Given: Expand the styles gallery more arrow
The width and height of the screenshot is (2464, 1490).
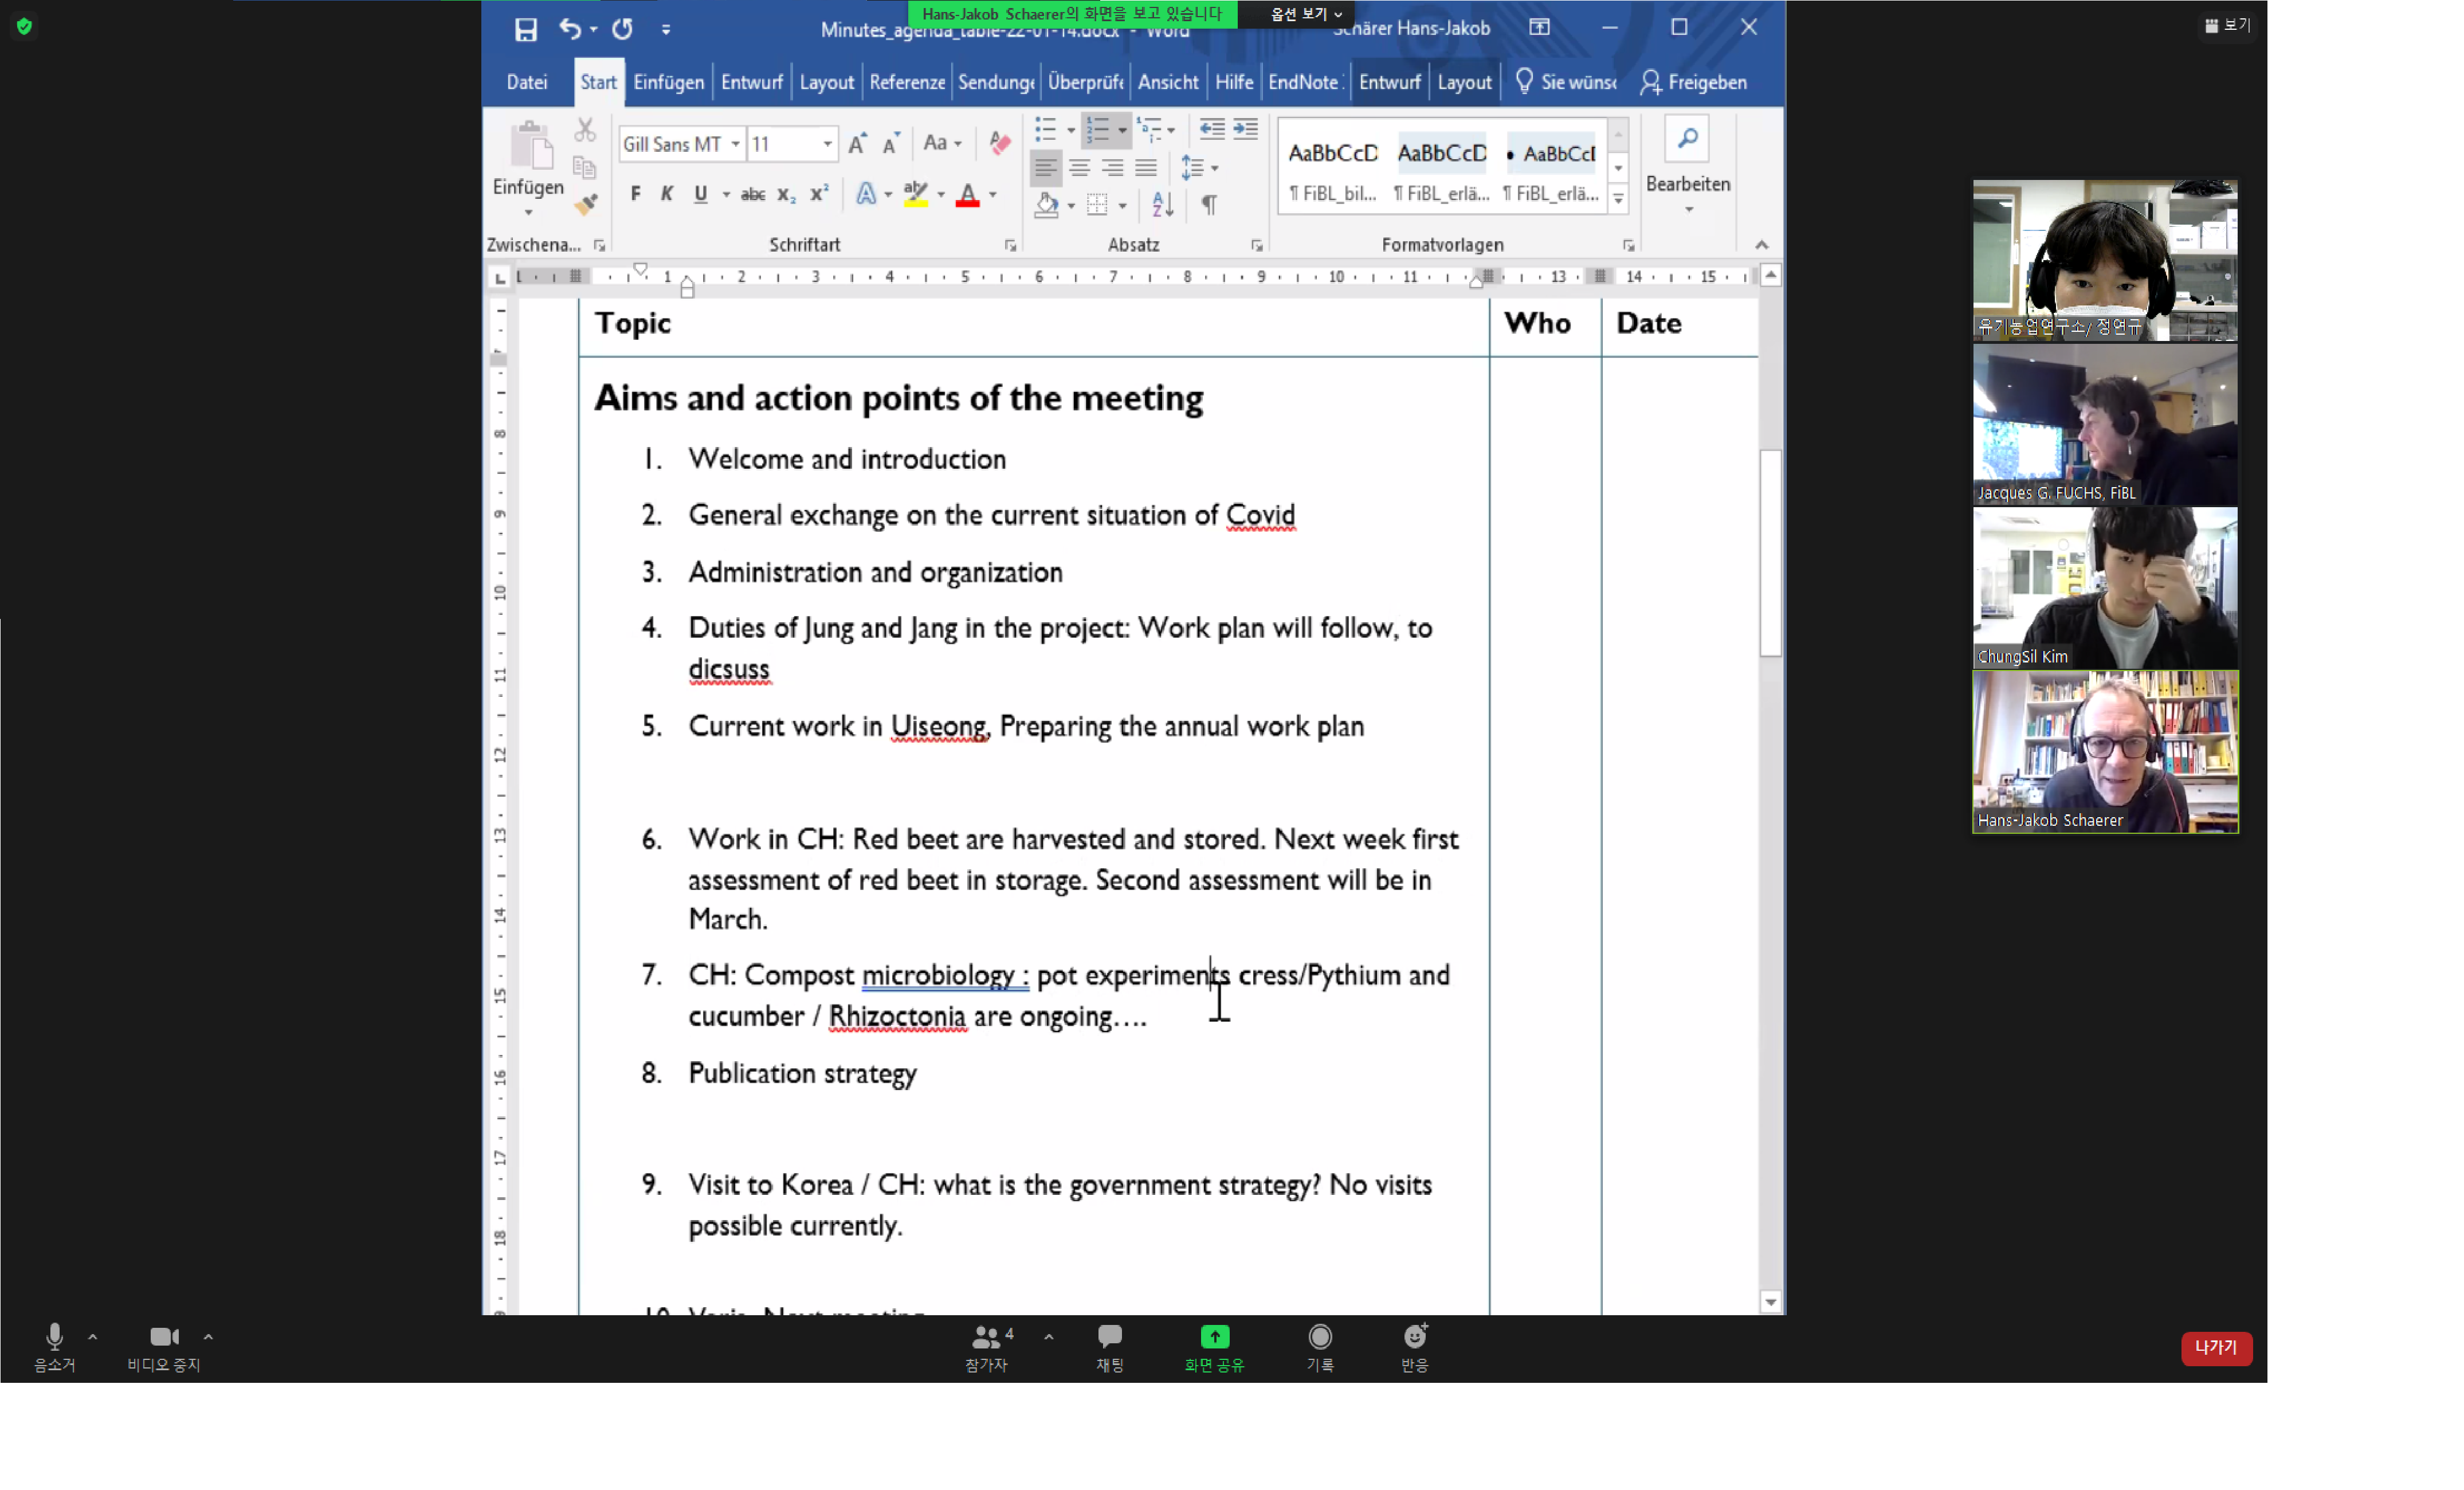Looking at the screenshot, I should tap(1618, 199).
